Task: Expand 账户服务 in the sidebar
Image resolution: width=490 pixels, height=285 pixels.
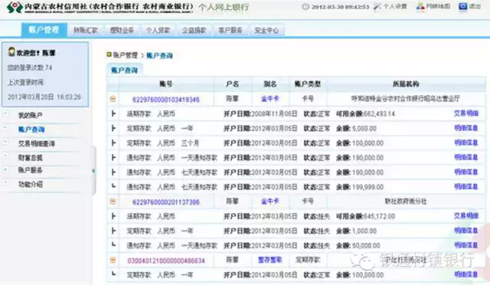Action: click(30, 170)
